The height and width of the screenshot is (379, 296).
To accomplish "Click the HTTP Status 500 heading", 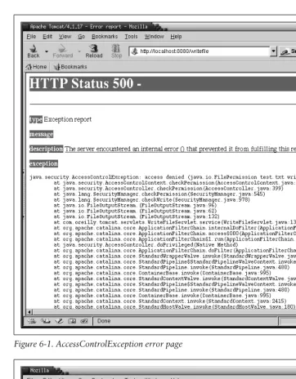I will coord(85,83).
